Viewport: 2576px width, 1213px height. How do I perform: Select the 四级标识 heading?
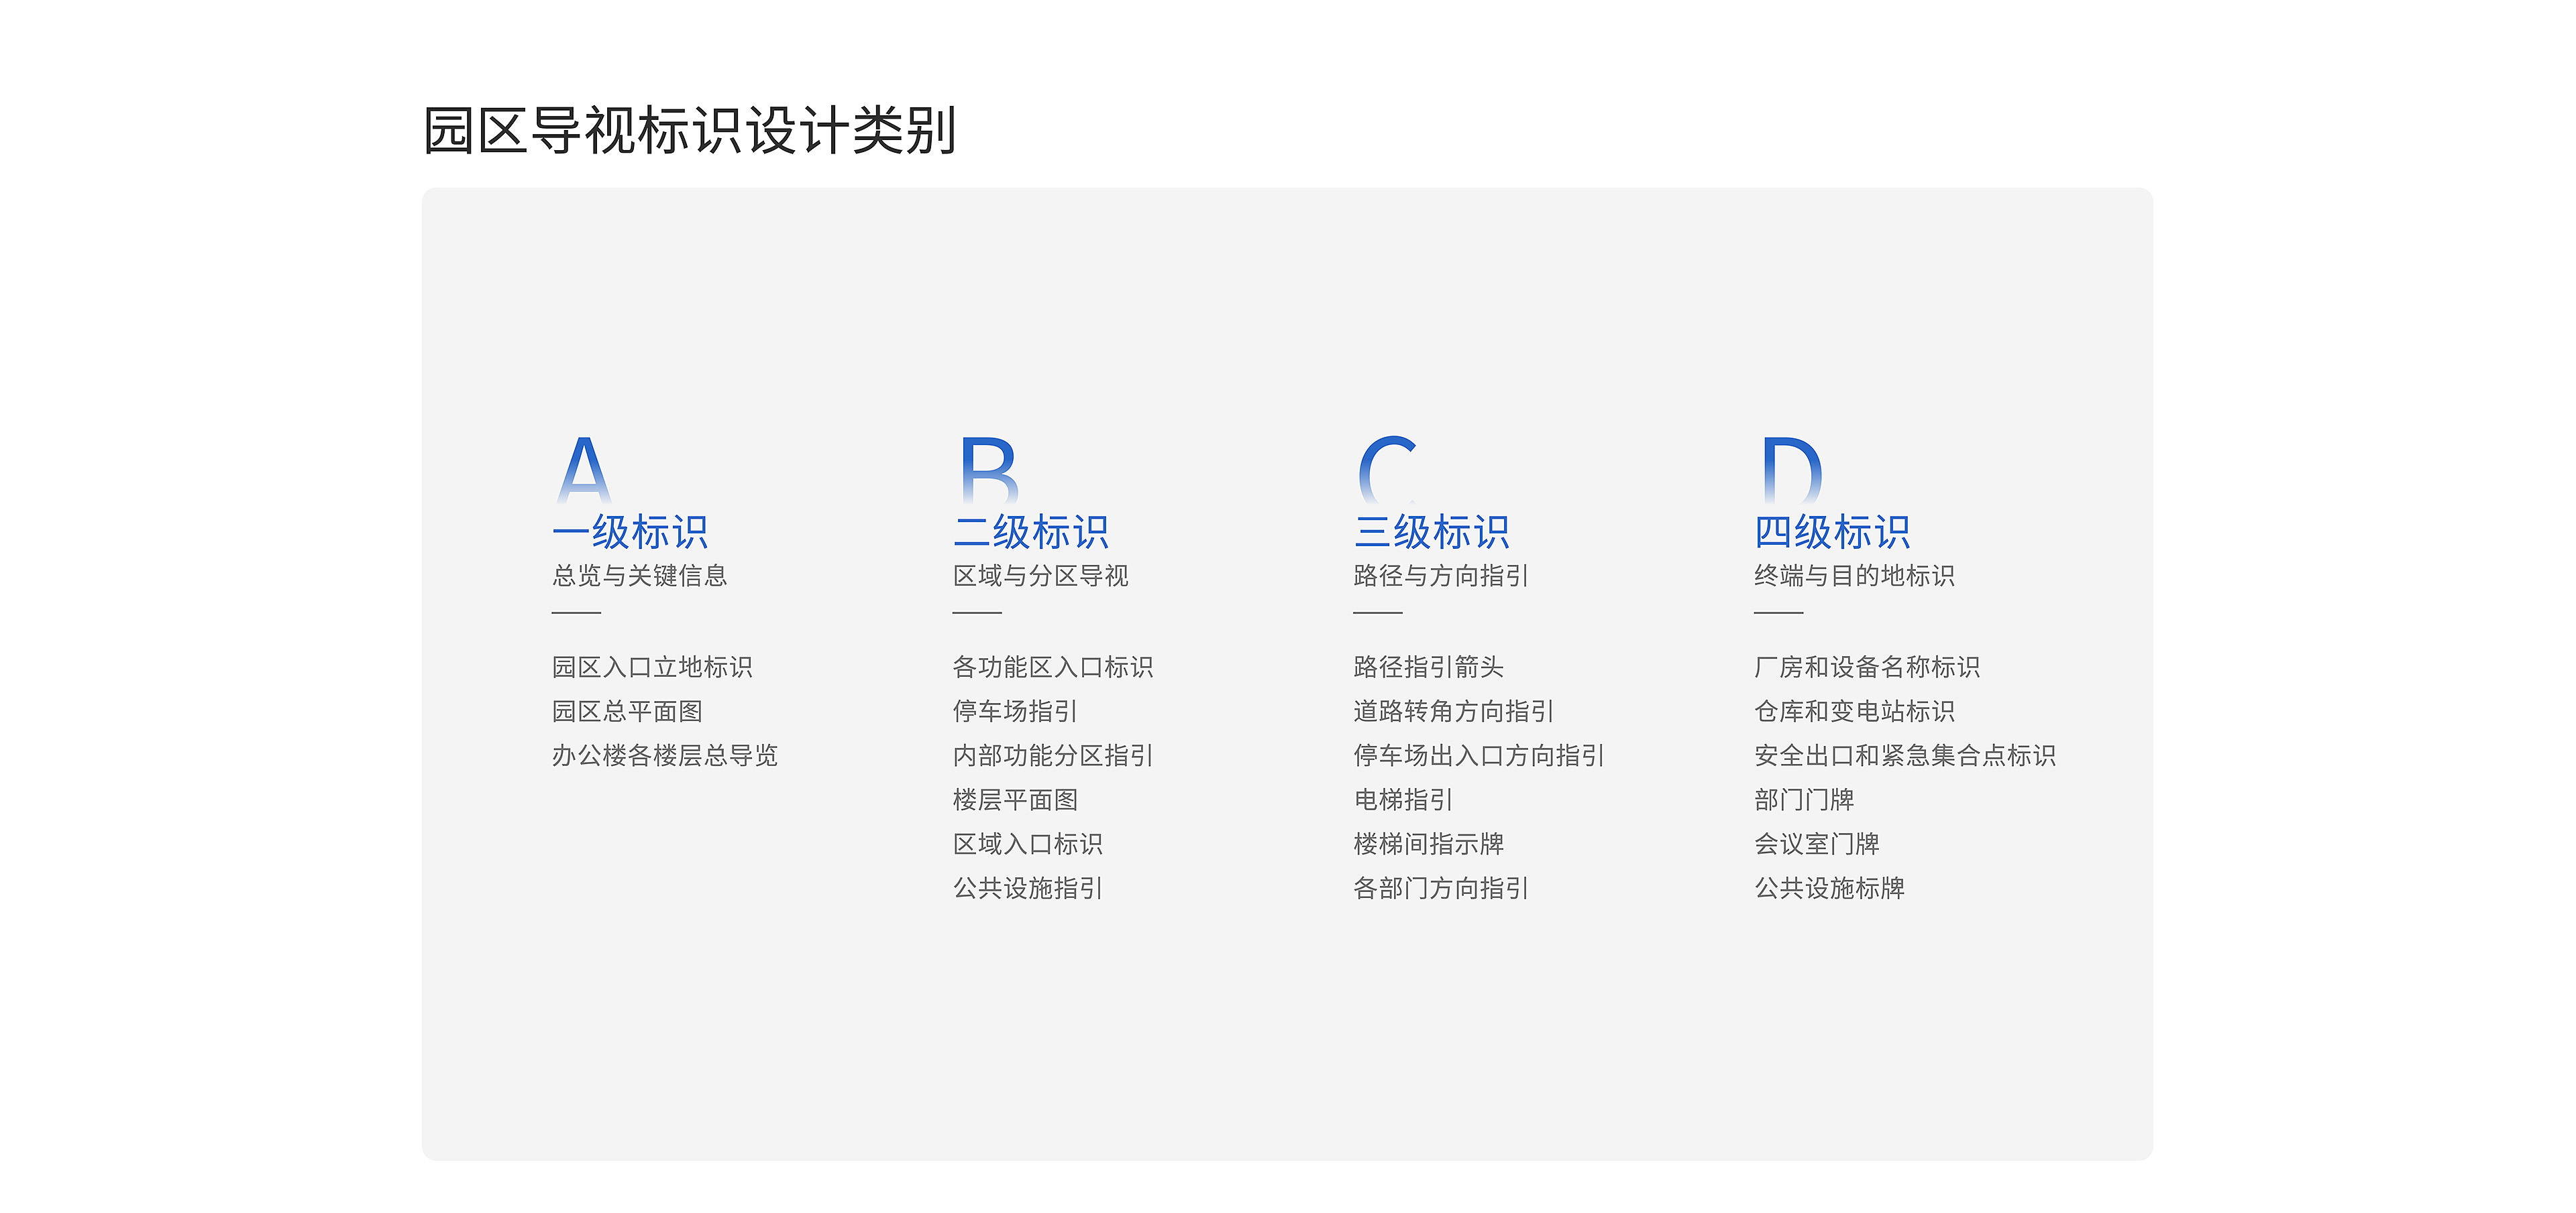[x=1832, y=531]
